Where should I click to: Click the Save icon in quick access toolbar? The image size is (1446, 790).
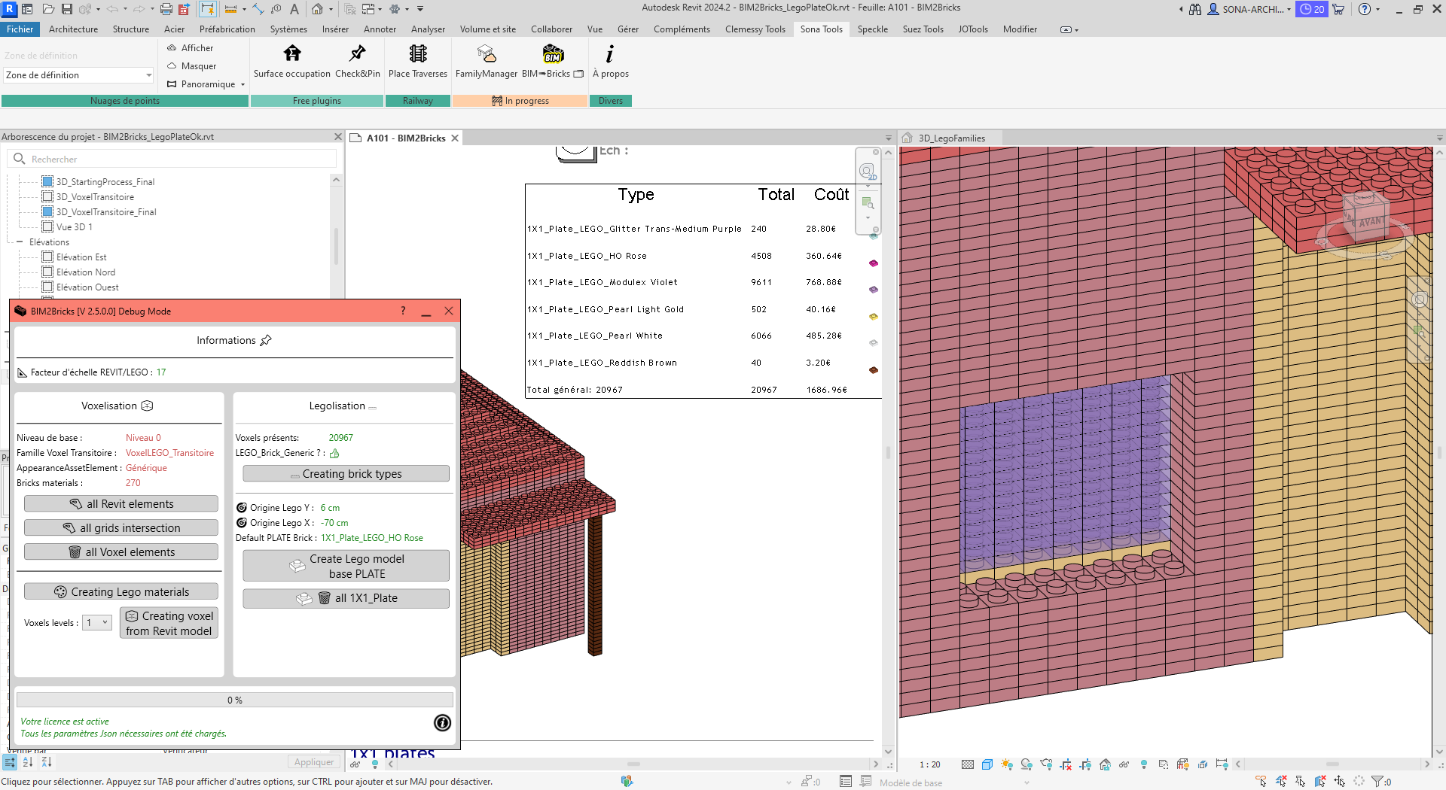[x=67, y=9]
